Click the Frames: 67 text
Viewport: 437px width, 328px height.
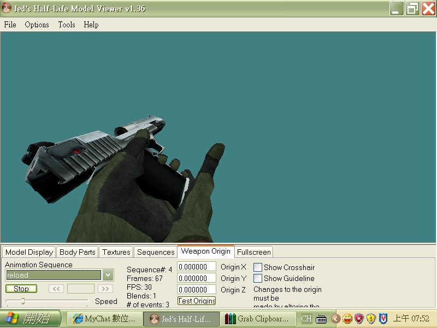click(145, 278)
